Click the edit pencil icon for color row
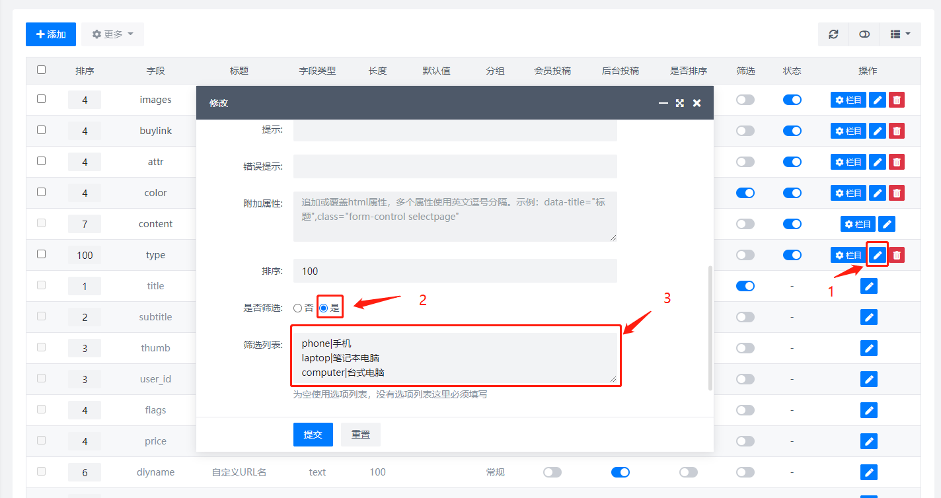941x498 pixels. (877, 193)
